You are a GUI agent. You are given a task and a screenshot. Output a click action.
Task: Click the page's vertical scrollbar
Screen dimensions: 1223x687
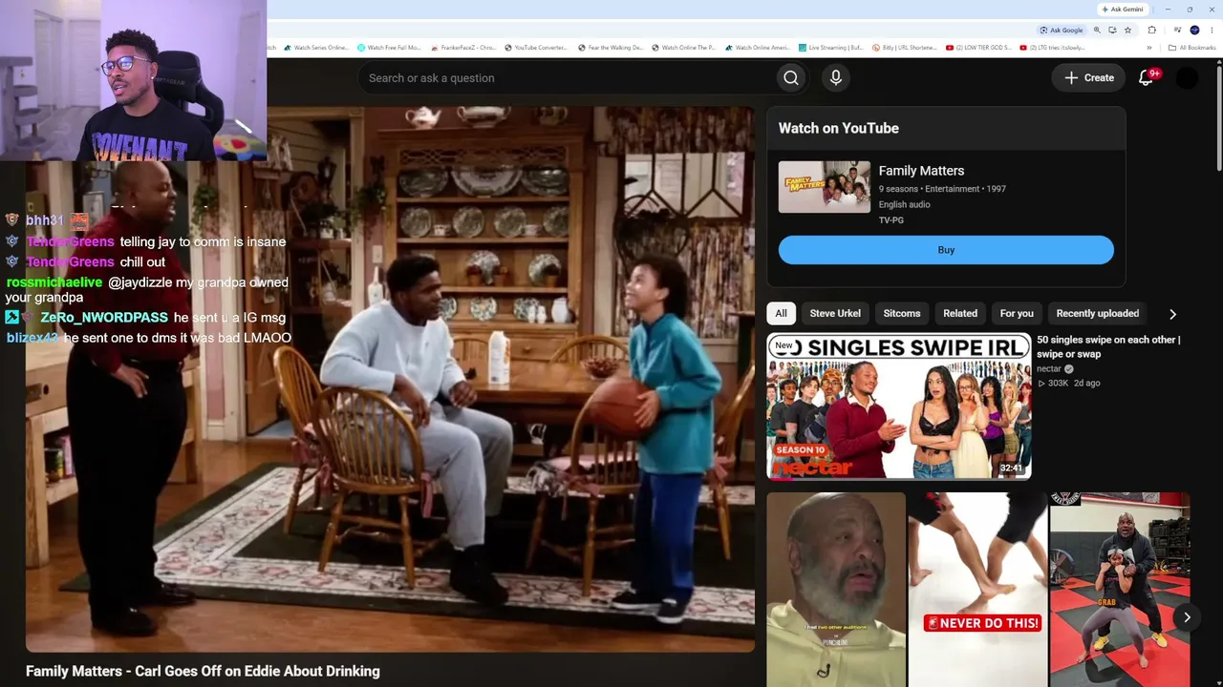(1219, 116)
